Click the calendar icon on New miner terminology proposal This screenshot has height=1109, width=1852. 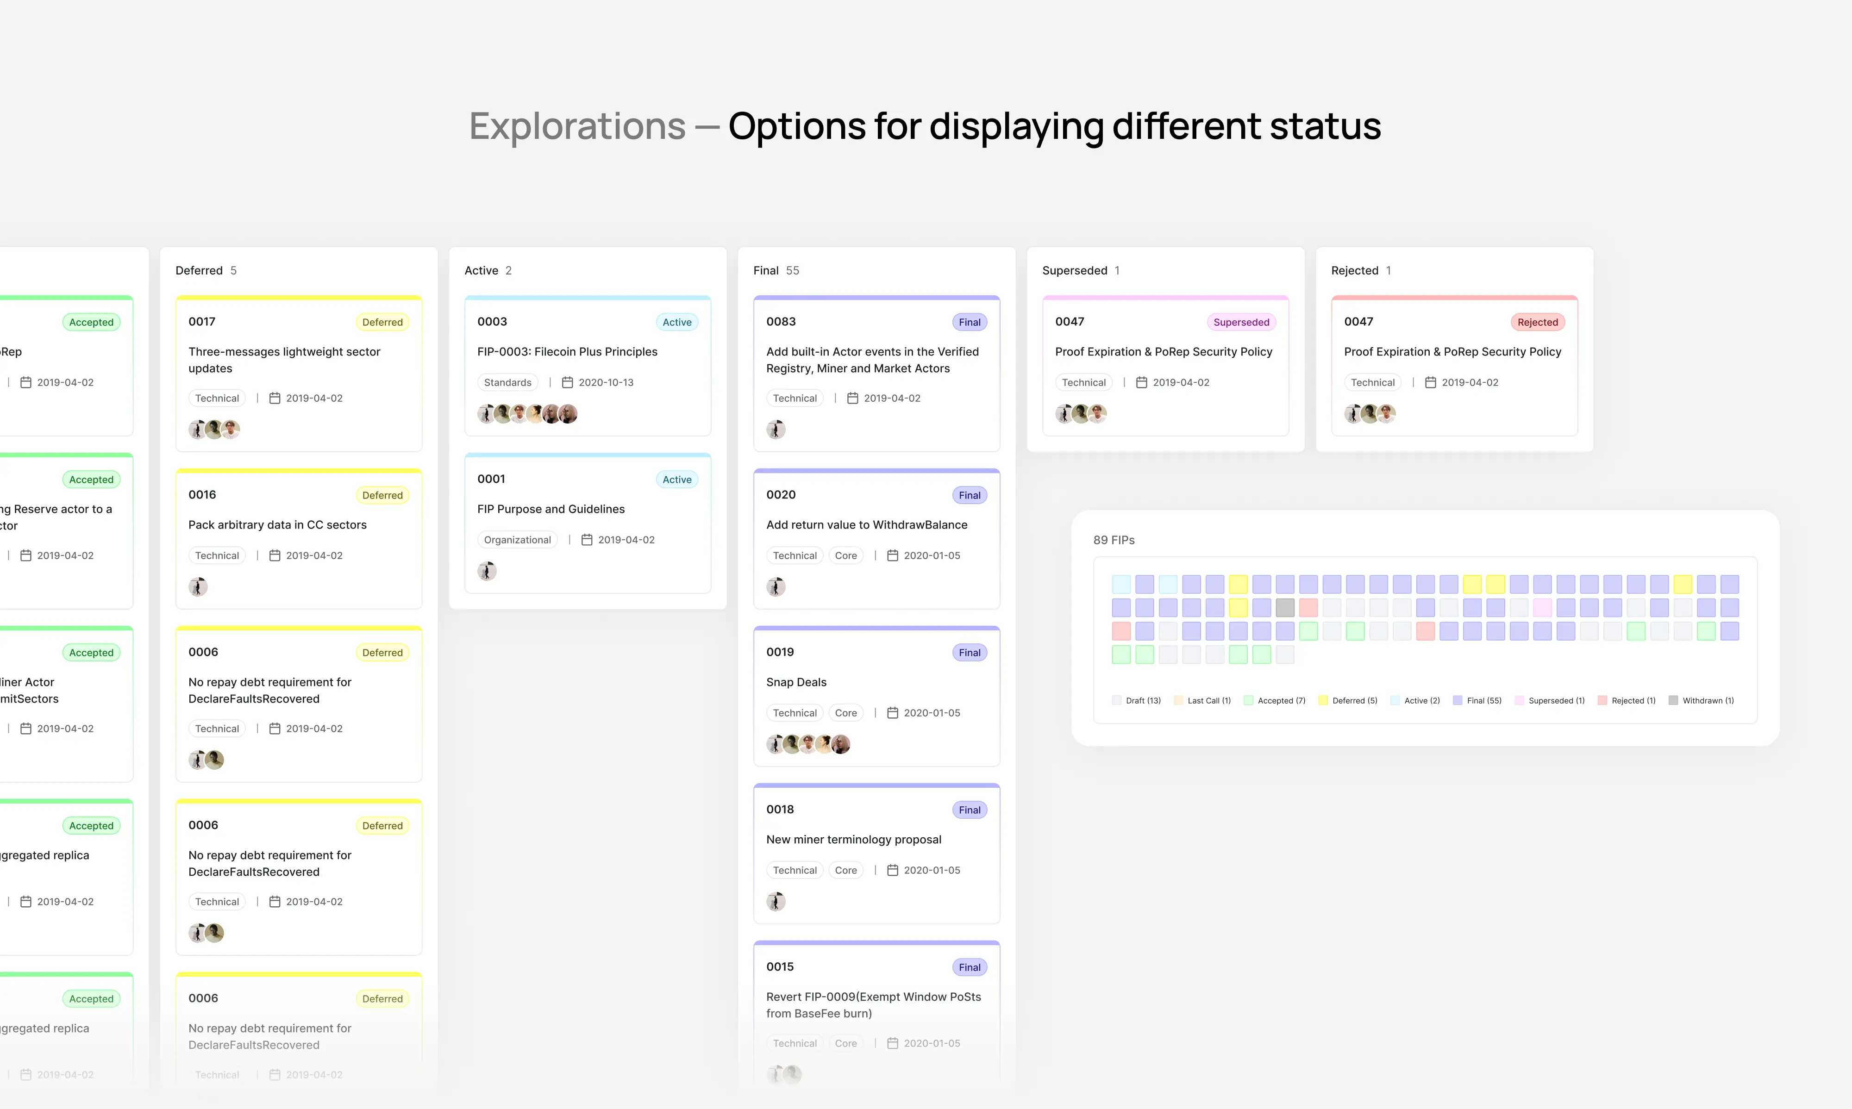(x=892, y=870)
